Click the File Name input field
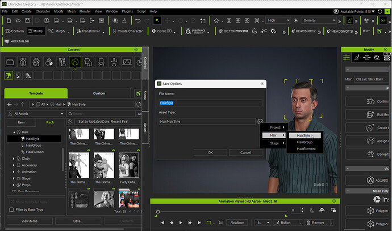 (211, 103)
